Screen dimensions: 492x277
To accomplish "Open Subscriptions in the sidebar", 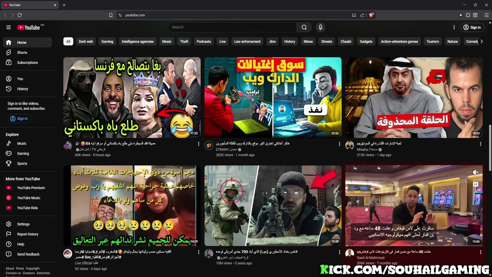I will click(27, 62).
